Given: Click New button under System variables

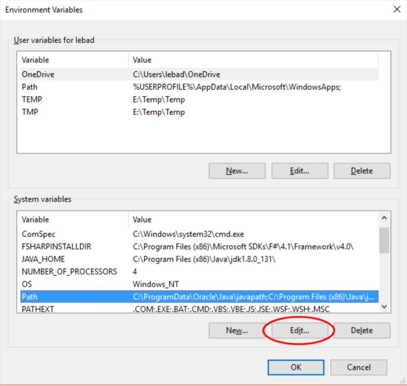Looking at the screenshot, I should [x=237, y=330].
